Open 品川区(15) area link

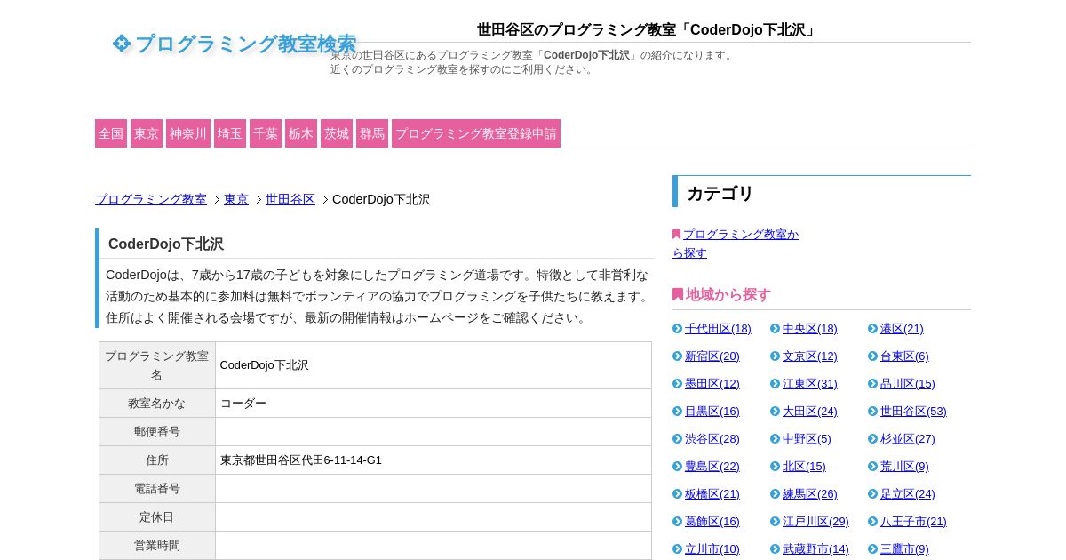(908, 384)
